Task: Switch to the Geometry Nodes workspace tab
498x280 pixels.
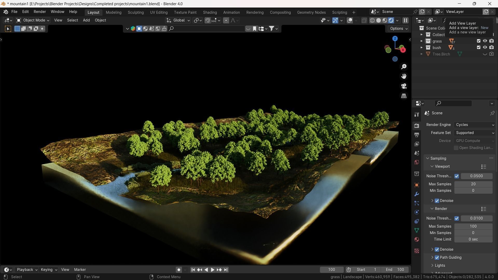Action: pos(311,12)
